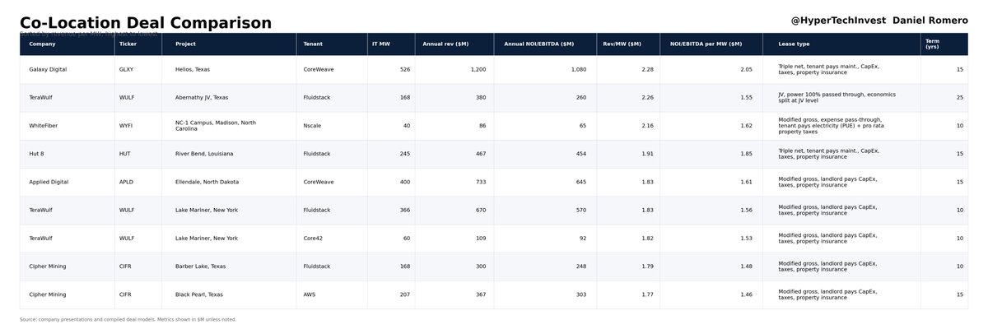The image size is (988, 329).
Task: Select the 1.91 Rev/MW value
Action: (x=648, y=154)
